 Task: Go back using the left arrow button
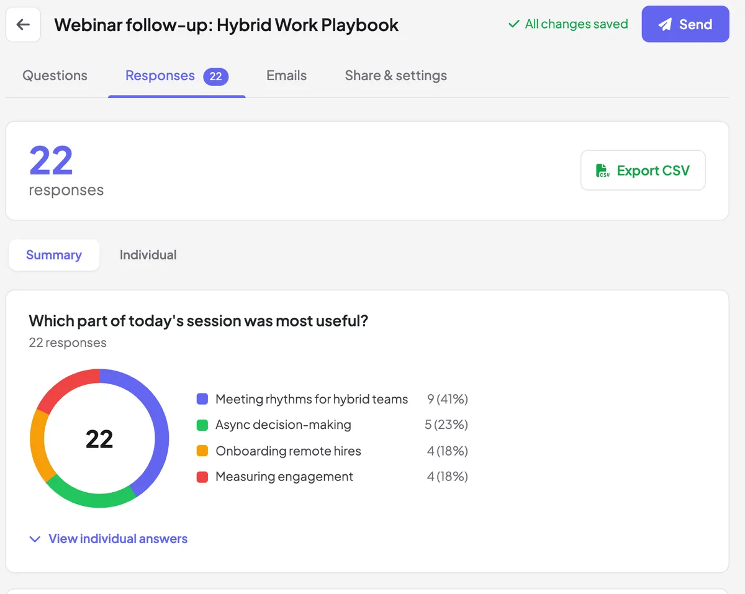coord(23,25)
